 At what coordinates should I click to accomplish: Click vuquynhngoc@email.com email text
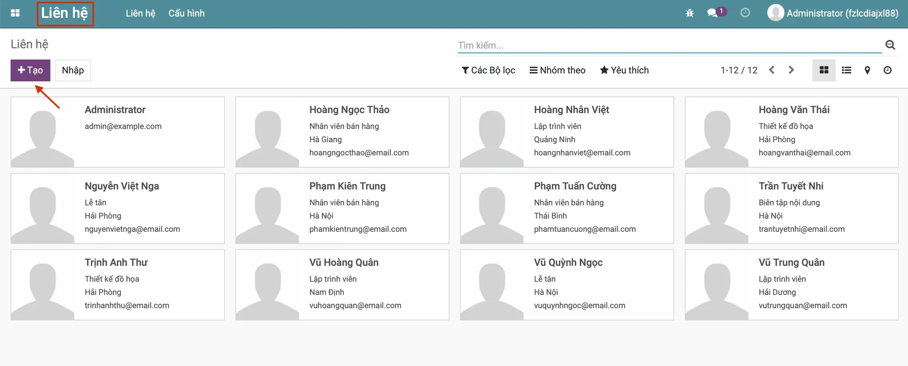[580, 306]
